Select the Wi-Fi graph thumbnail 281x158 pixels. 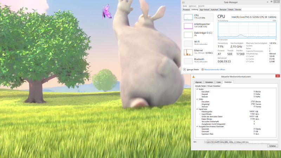point(188,43)
